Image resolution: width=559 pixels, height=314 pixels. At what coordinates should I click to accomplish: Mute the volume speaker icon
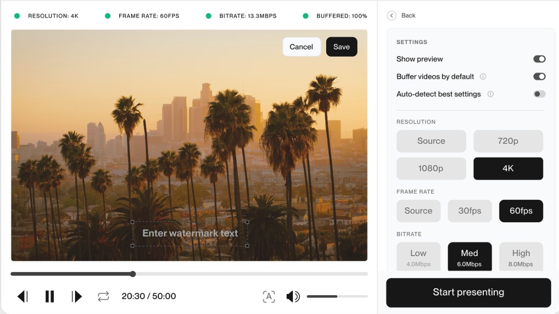pyautogui.click(x=292, y=296)
